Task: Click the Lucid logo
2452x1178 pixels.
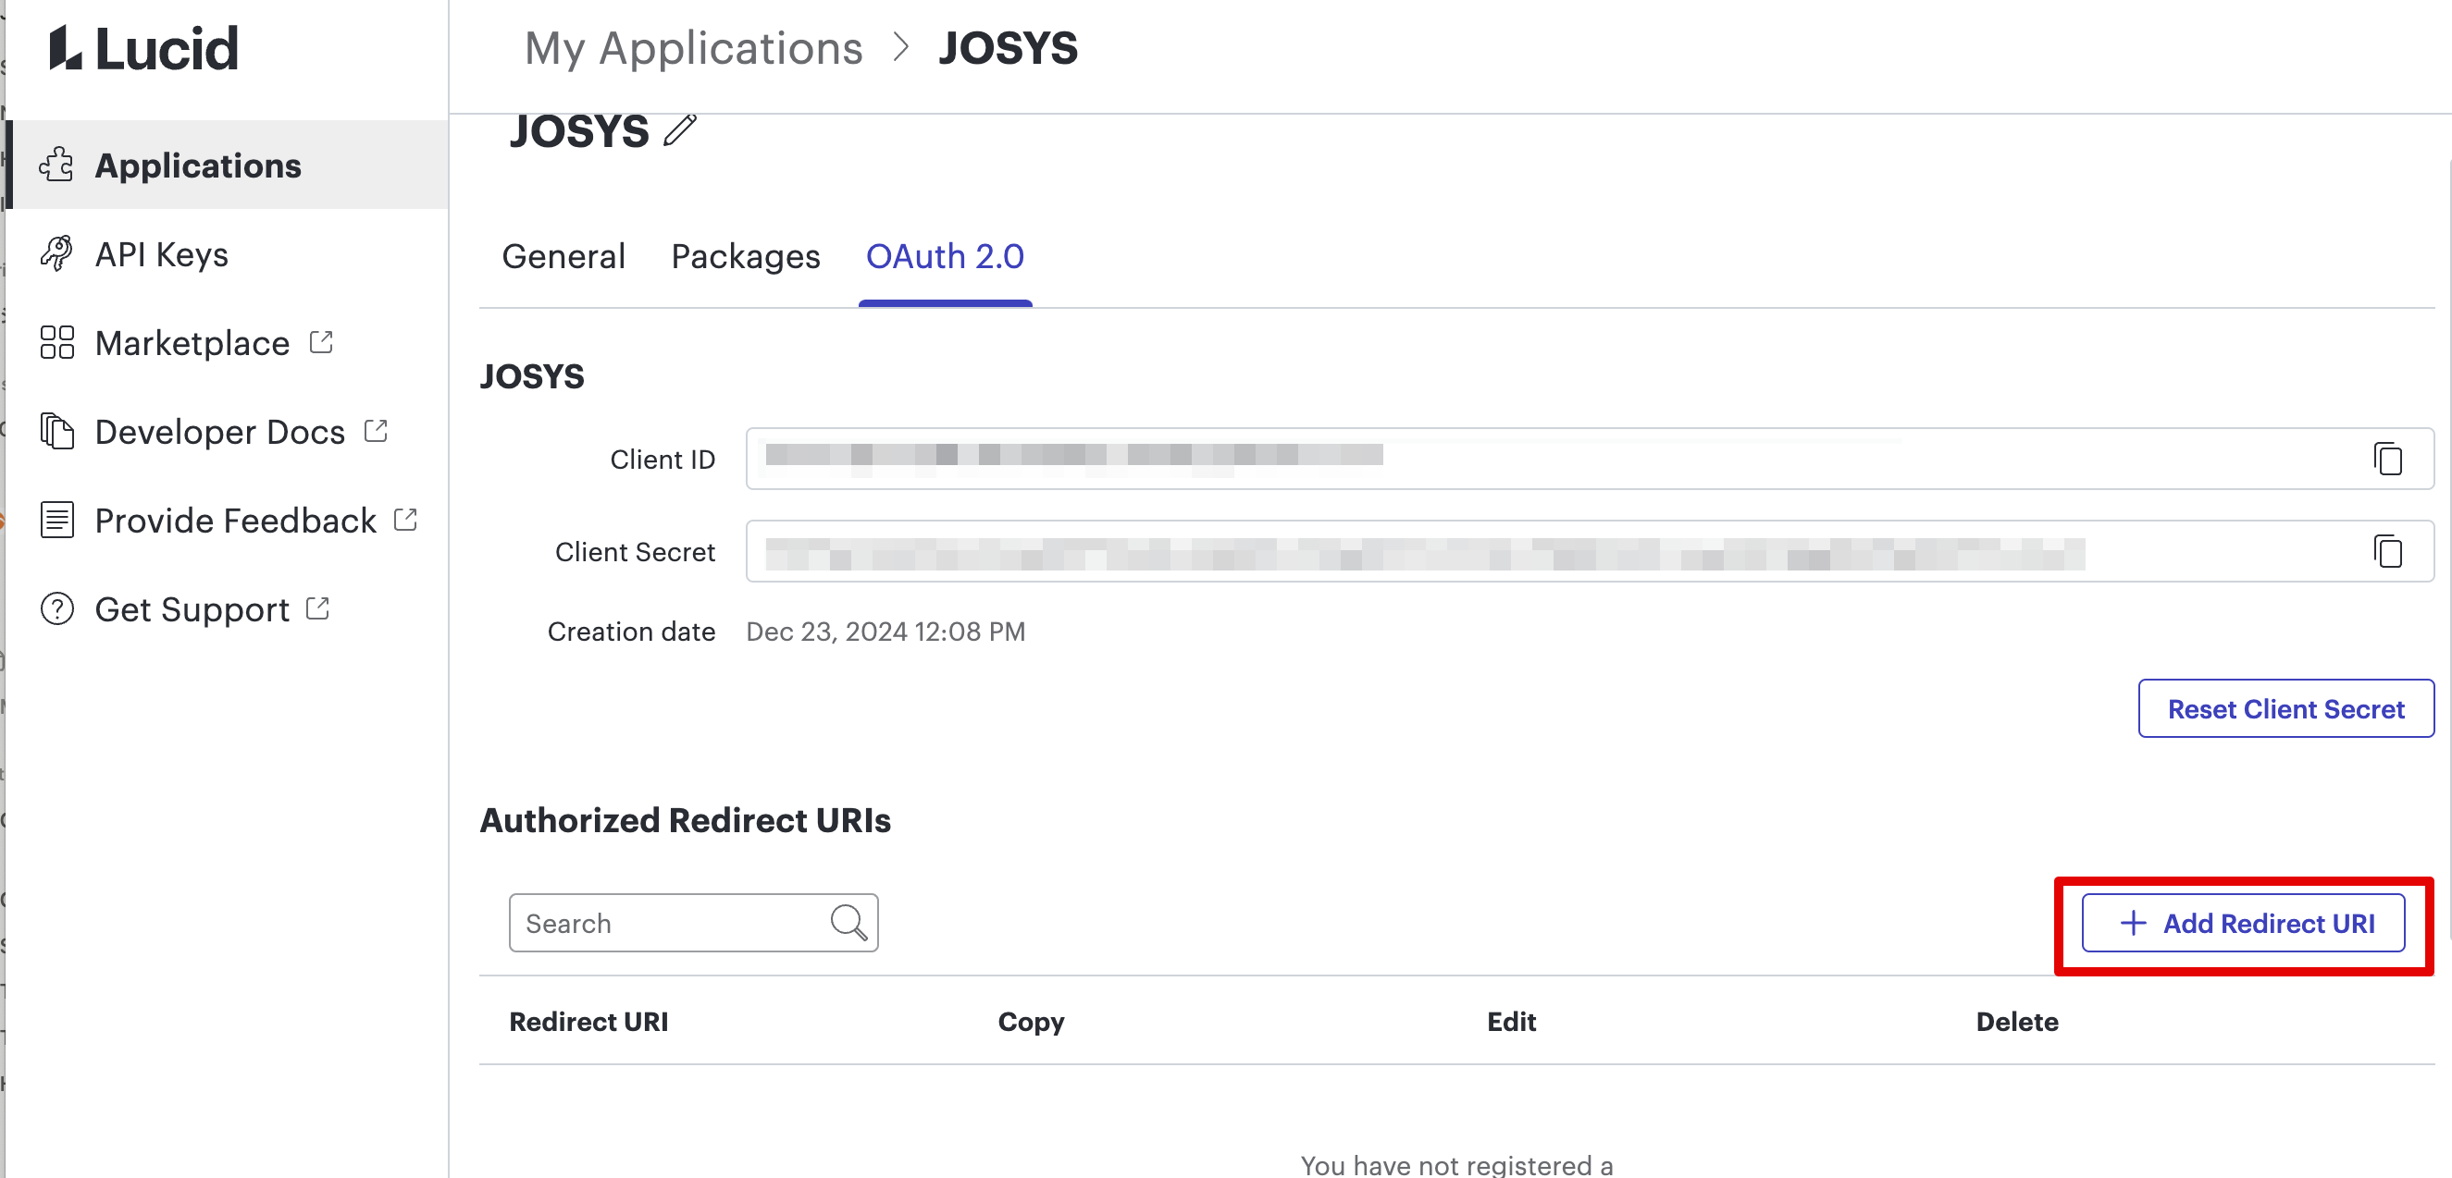Action: click(142, 47)
